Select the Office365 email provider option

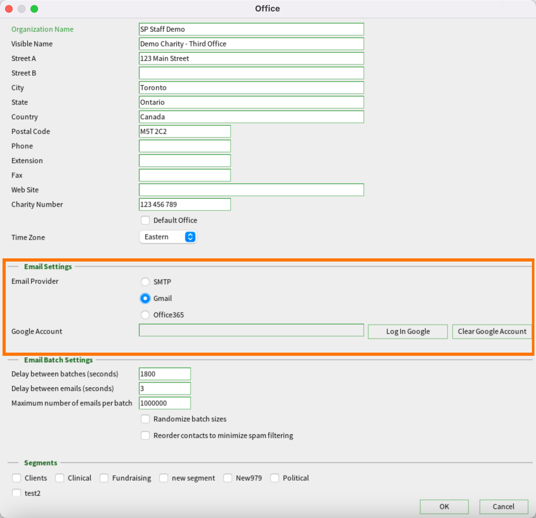click(145, 315)
